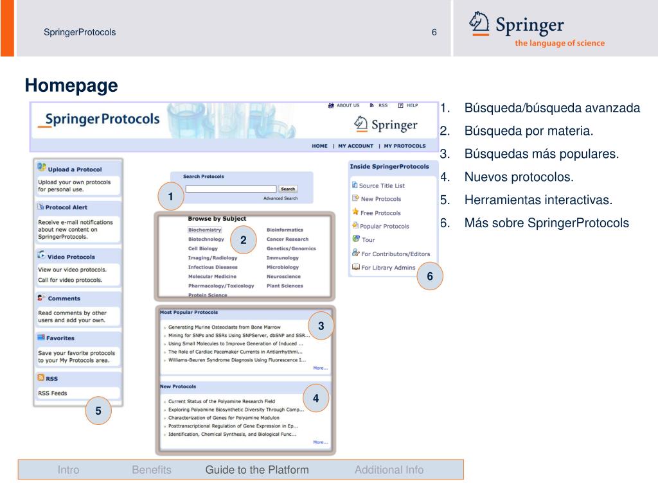Click the RSS Feeds text in sidebar
This screenshot has width=658, height=493.
(53, 394)
